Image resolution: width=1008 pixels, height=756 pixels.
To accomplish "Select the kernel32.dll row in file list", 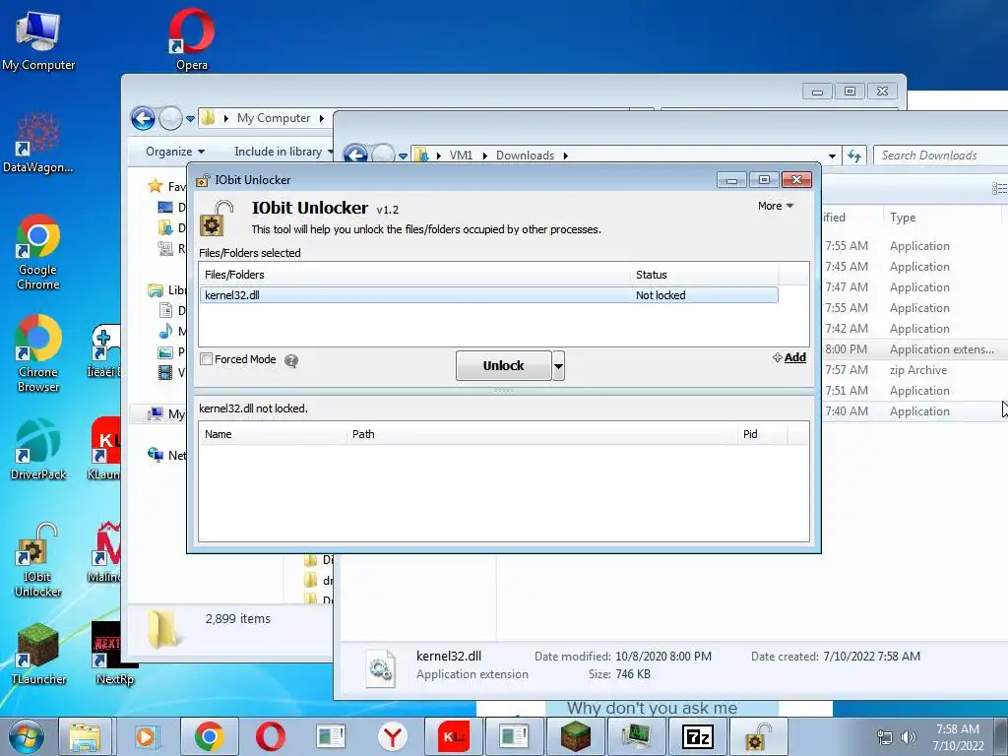I will pyautogui.click(x=488, y=295).
